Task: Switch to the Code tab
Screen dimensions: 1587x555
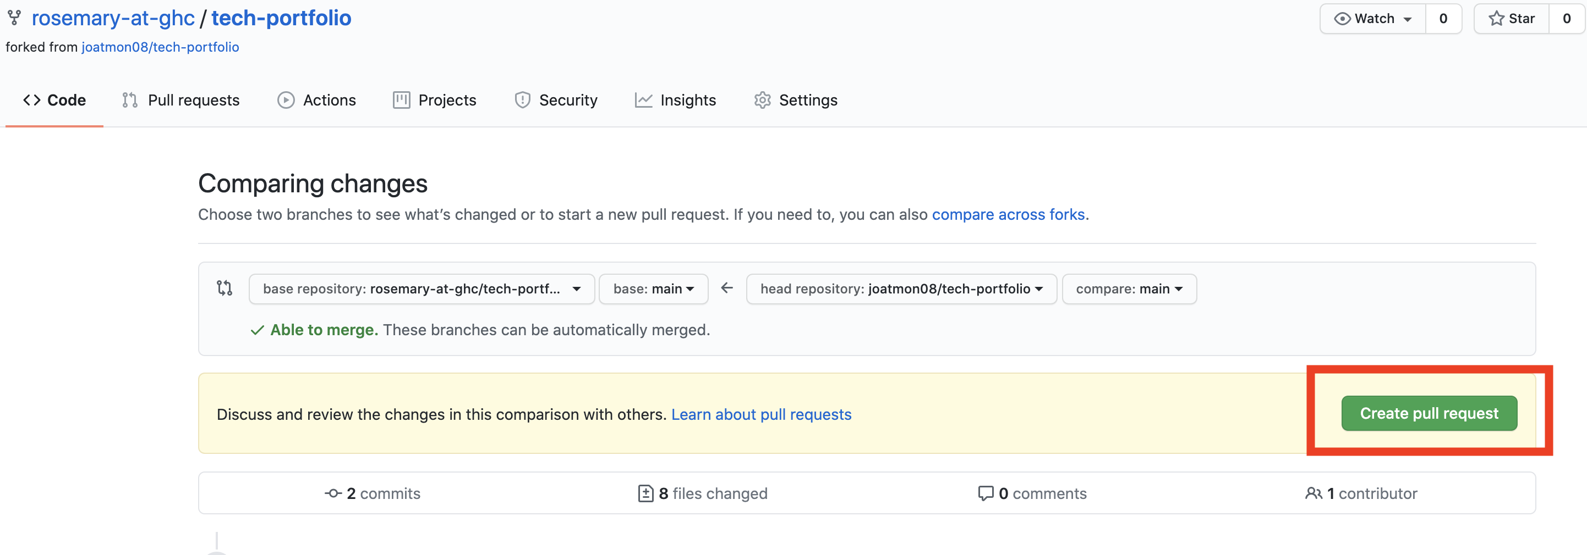Action: tap(54, 99)
